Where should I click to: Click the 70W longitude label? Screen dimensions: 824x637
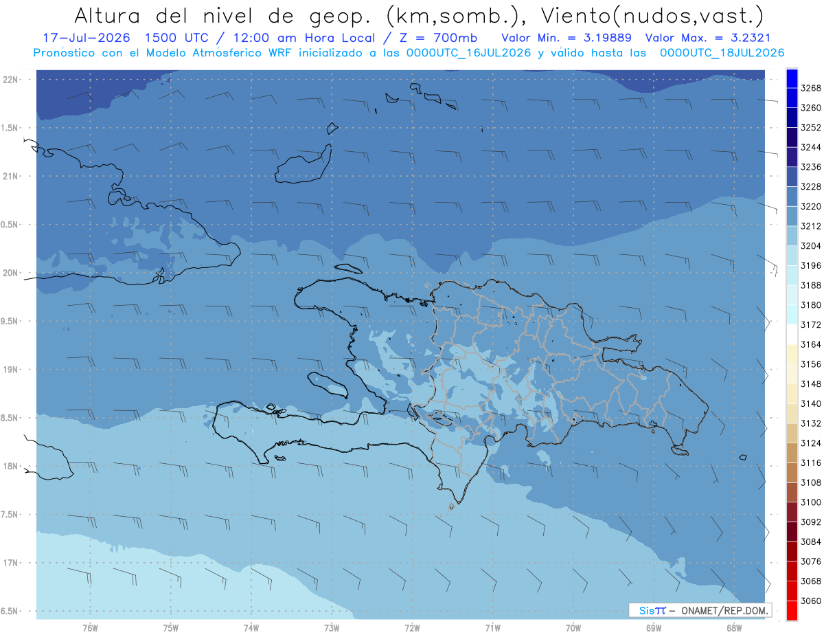573,627
